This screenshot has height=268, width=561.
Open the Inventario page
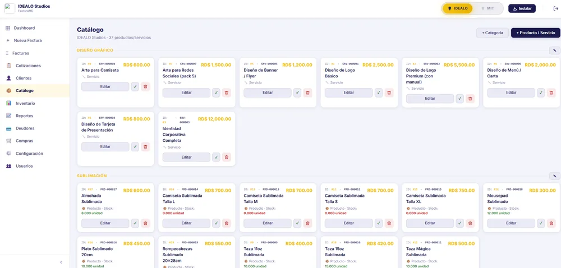pos(35,103)
